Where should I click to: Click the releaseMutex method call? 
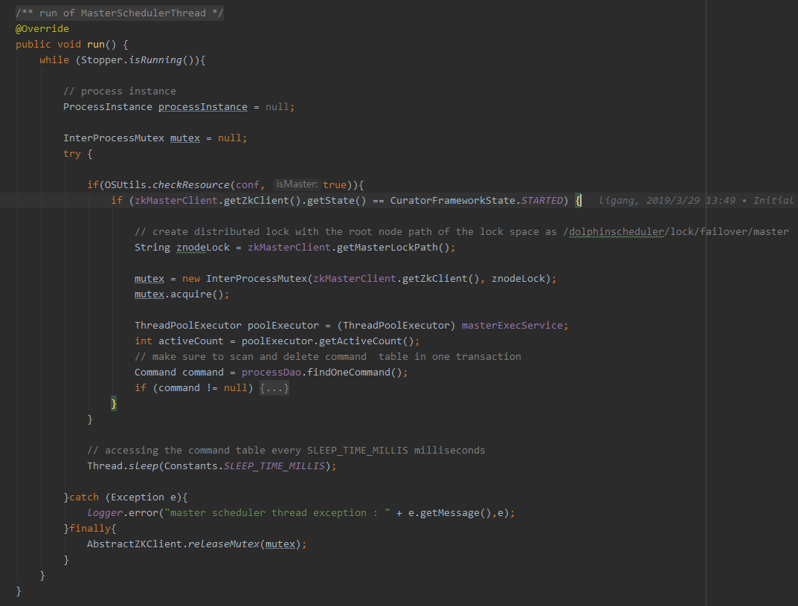[223, 544]
